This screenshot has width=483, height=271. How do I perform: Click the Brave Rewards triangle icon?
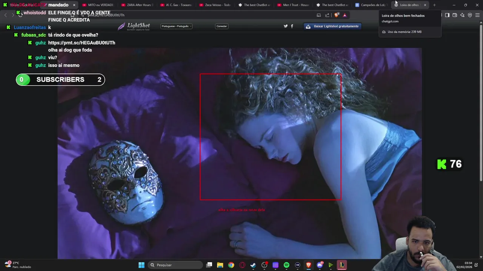click(x=345, y=15)
